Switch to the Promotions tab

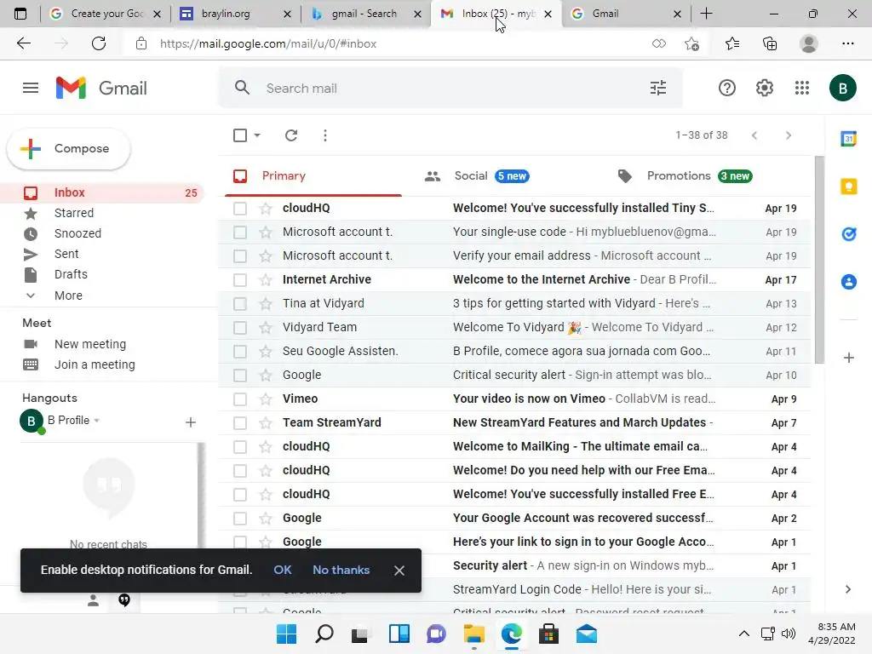tap(700, 176)
